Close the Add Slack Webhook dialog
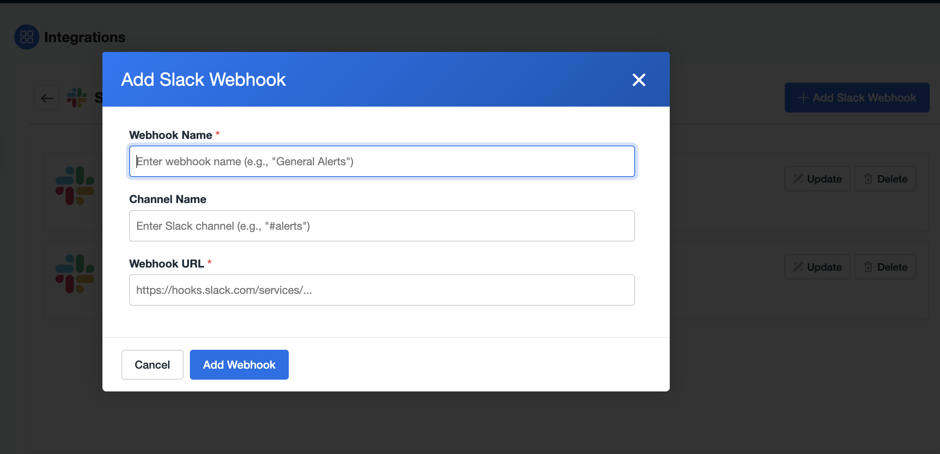 [x=639, y=80]
